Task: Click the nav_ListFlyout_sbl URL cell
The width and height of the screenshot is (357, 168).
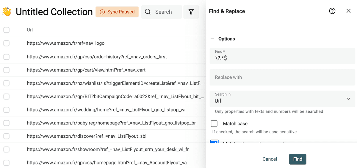Action: pyautogui.click(x=87, y=136)
